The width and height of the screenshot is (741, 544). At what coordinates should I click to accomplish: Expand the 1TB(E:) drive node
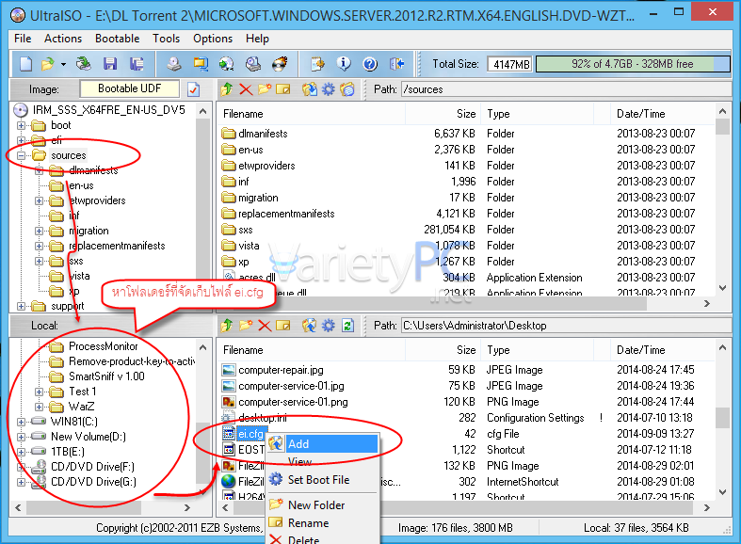click(x=21, y=452)
